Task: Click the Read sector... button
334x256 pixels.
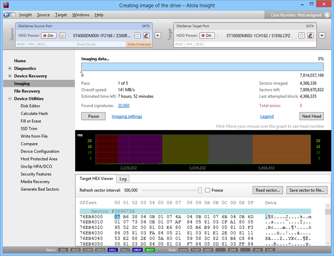Action: [268, 190]
